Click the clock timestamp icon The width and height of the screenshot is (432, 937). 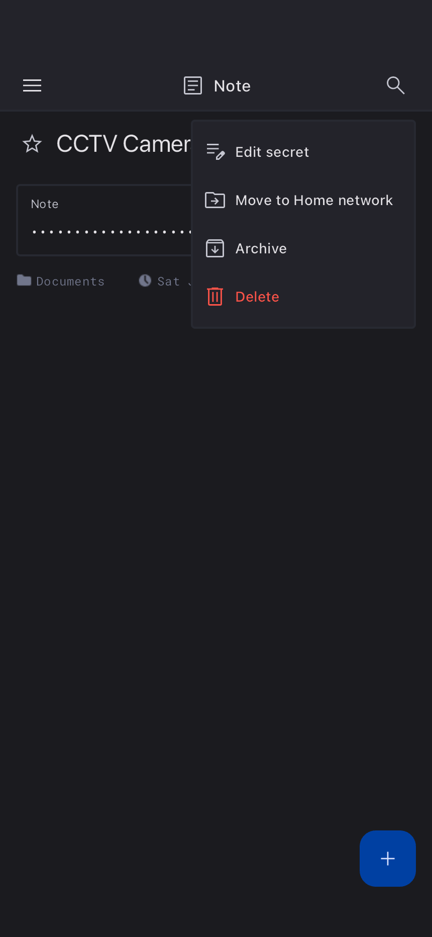tap(145, 280)
